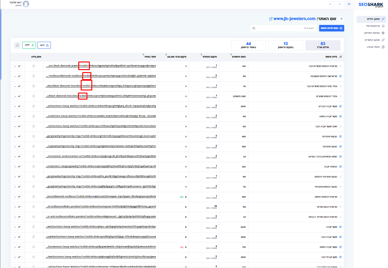Delete the keyword row with 3600 searches
The height and width of the screenshot is (268, 388).
[x=34, y=227]
